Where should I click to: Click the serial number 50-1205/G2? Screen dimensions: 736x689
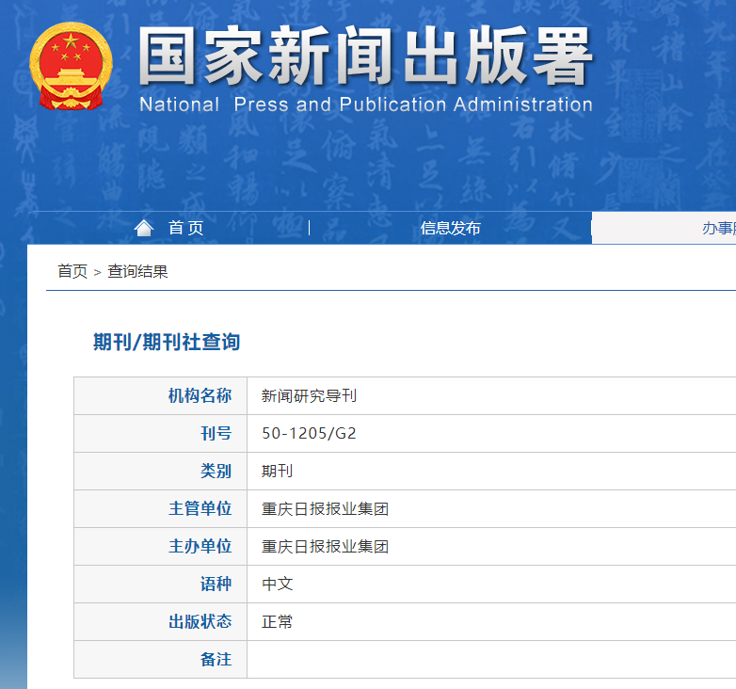coord(309,434)
